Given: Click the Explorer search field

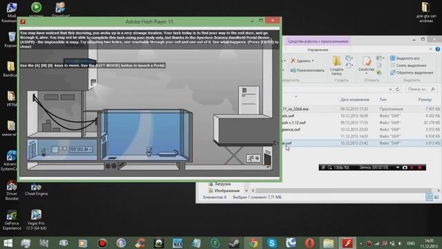Looking at the screenshot, I should 421,89.
